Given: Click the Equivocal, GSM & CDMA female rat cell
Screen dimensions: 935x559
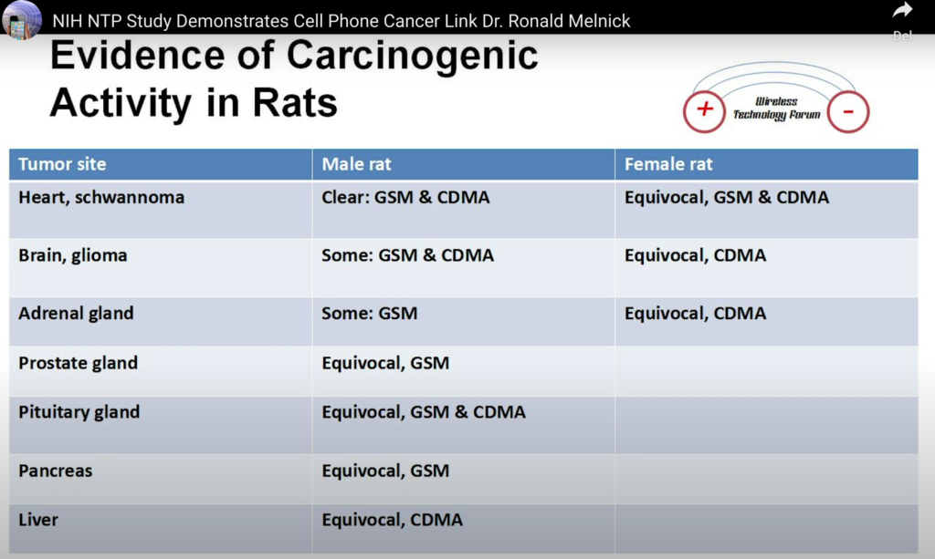Looking at the screenshot, I should 726,197.
